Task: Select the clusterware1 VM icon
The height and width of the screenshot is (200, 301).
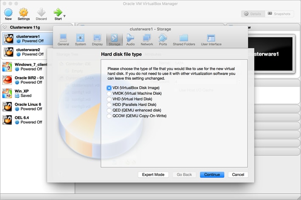Action: click(x=8, y=39)
